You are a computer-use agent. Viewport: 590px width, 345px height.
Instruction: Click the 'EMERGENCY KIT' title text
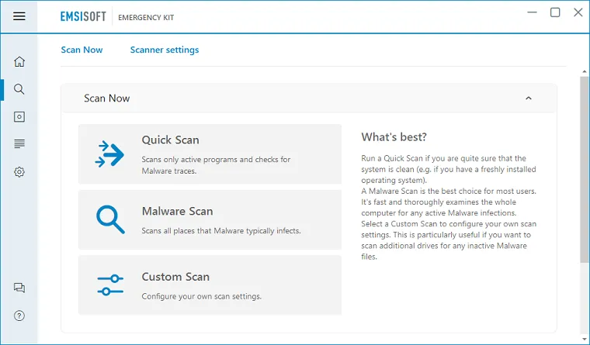point(146,17)
